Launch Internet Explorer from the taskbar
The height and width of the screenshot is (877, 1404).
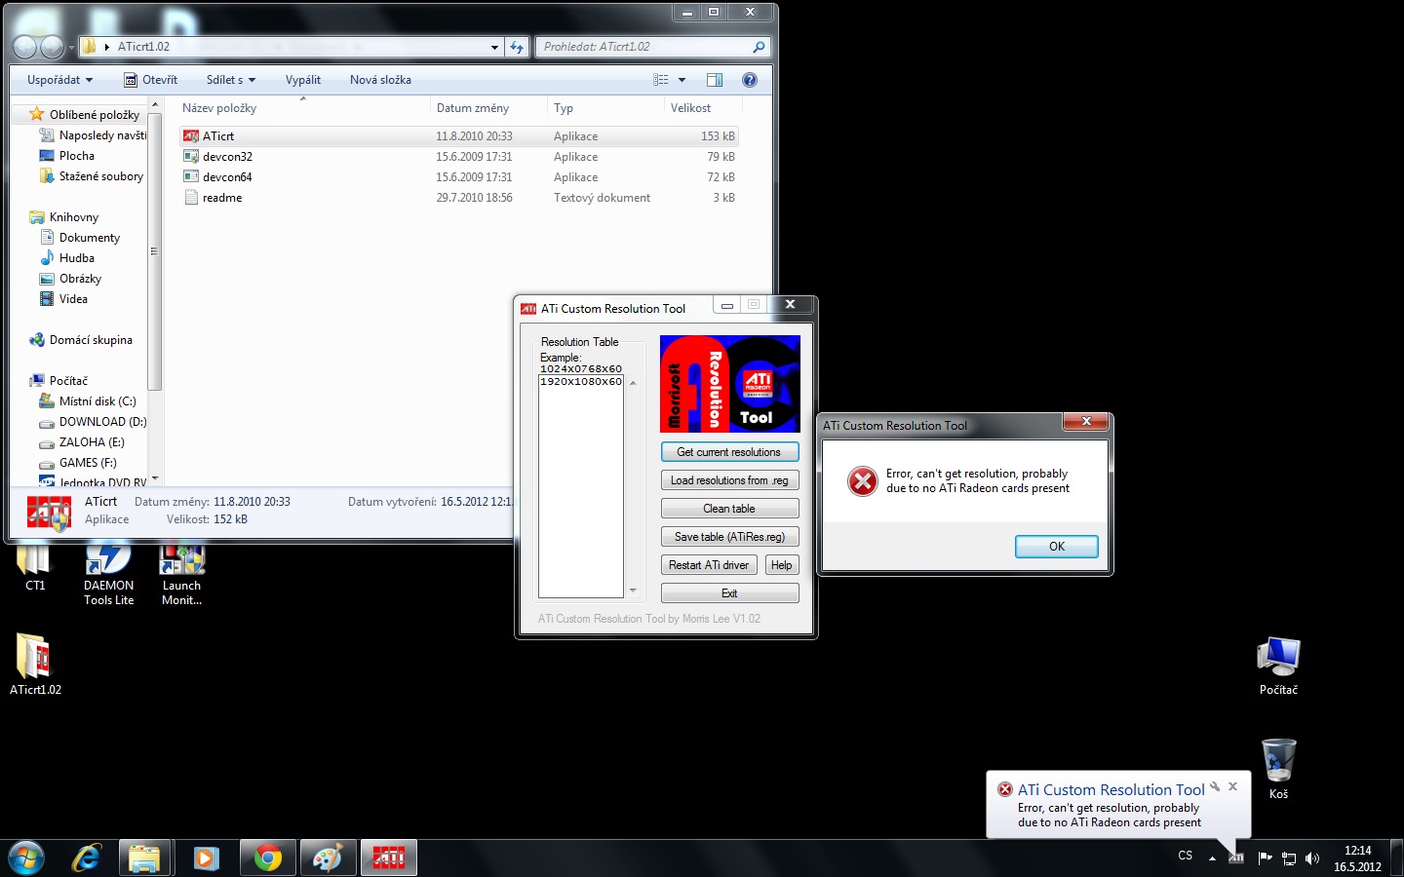87,858
